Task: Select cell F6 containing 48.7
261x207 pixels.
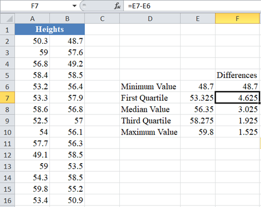Action: [x=237, y=87]
